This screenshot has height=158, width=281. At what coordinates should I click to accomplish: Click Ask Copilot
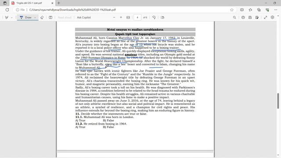[84, 18]
